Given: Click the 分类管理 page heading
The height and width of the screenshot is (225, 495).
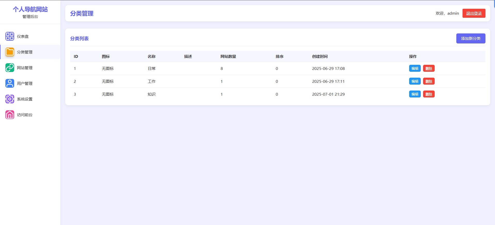Looking at the screenshot, I should coord(82,13).
